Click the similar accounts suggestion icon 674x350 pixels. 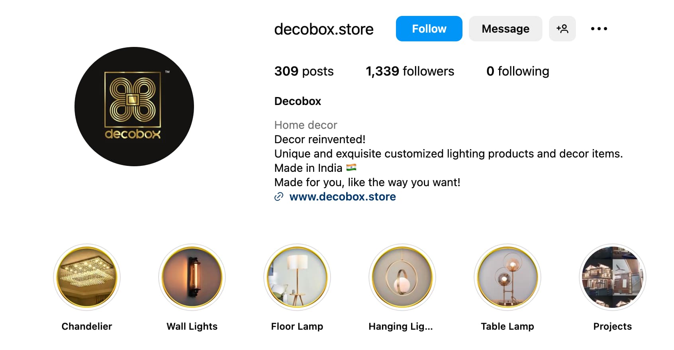click(x=562, y=29)
